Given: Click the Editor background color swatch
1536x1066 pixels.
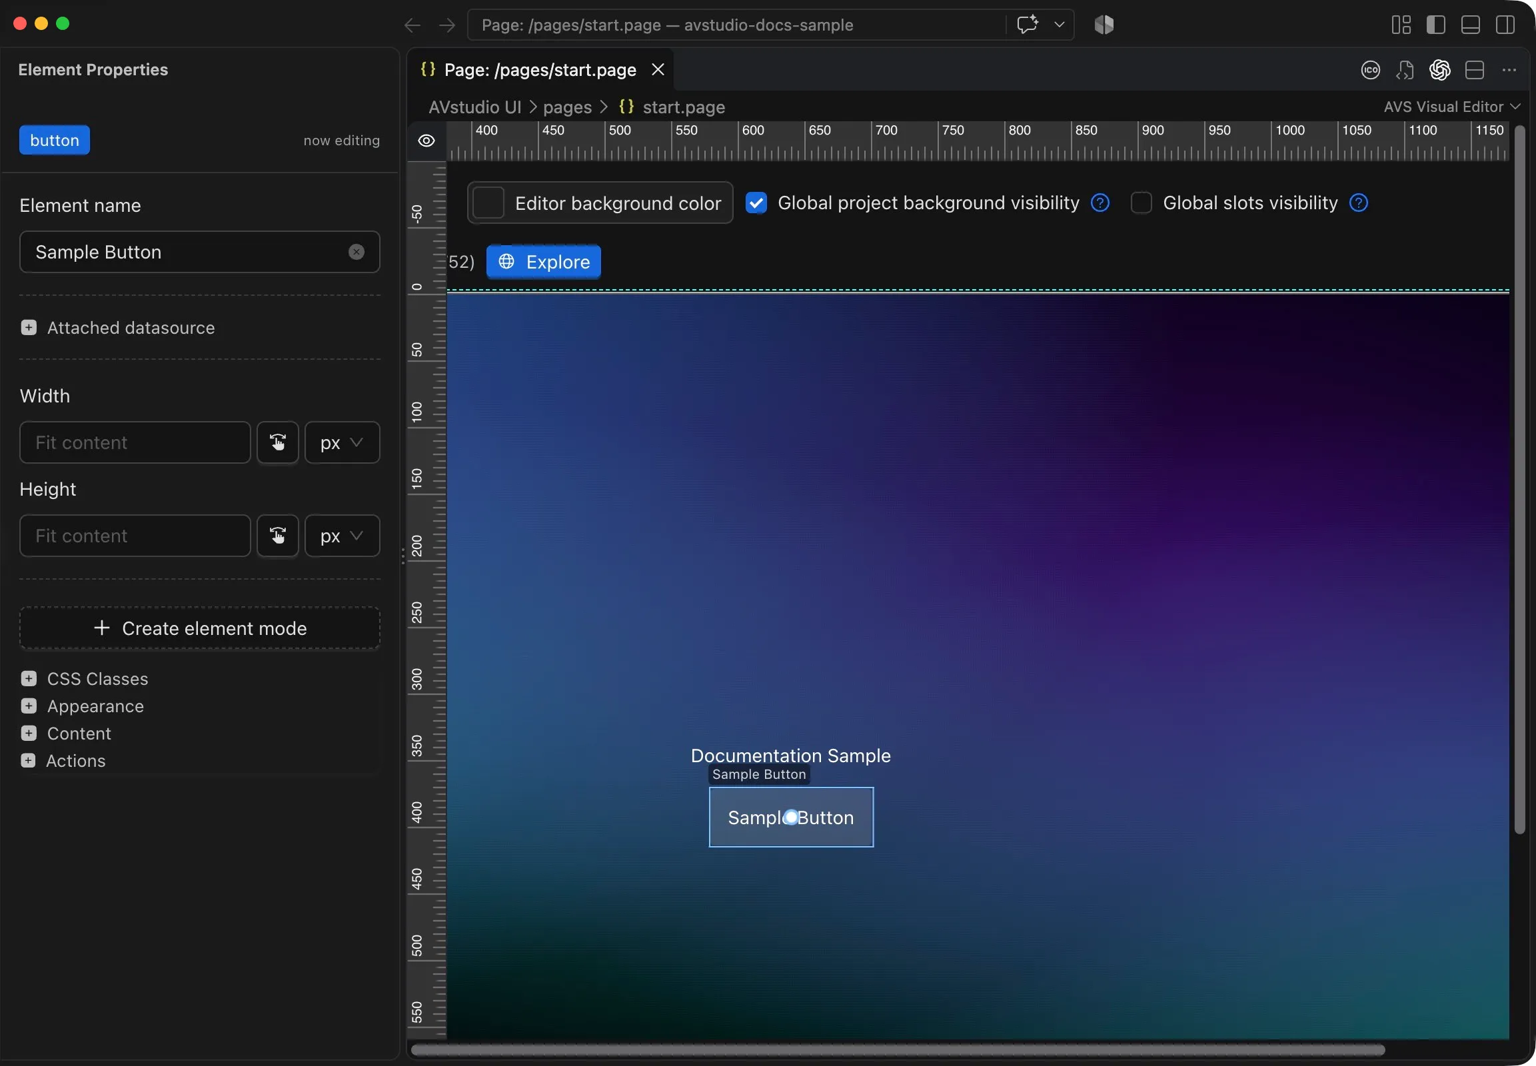Looking at the screenshot, I should coord(488,203).
